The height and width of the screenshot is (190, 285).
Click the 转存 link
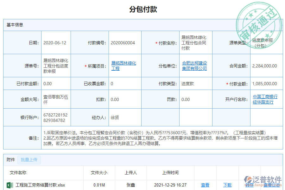click(x=250, y=185)
